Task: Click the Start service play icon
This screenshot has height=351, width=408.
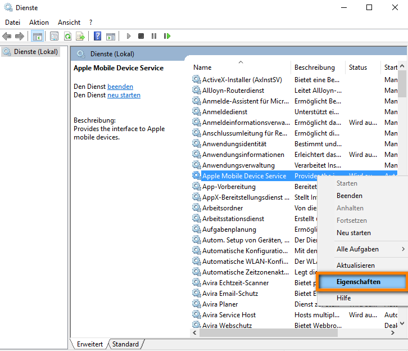Action: coord(128,36)
